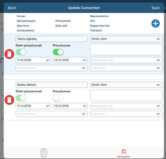Turn off Prisustvovao for Vlasta Agbaba
166x159 pixels.
pos(58,52)
